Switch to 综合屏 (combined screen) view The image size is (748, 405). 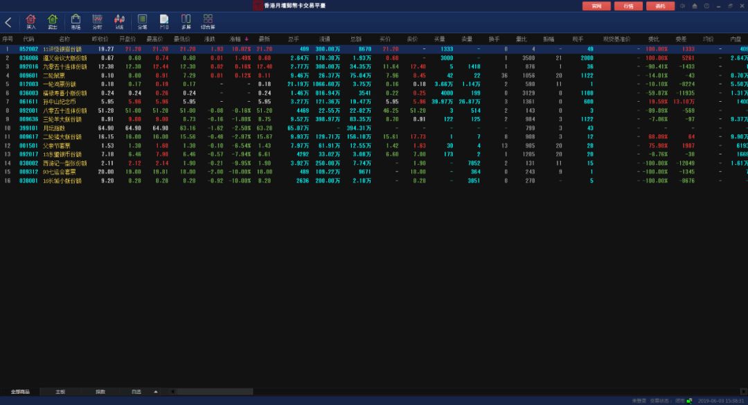(x=208, y=22)
